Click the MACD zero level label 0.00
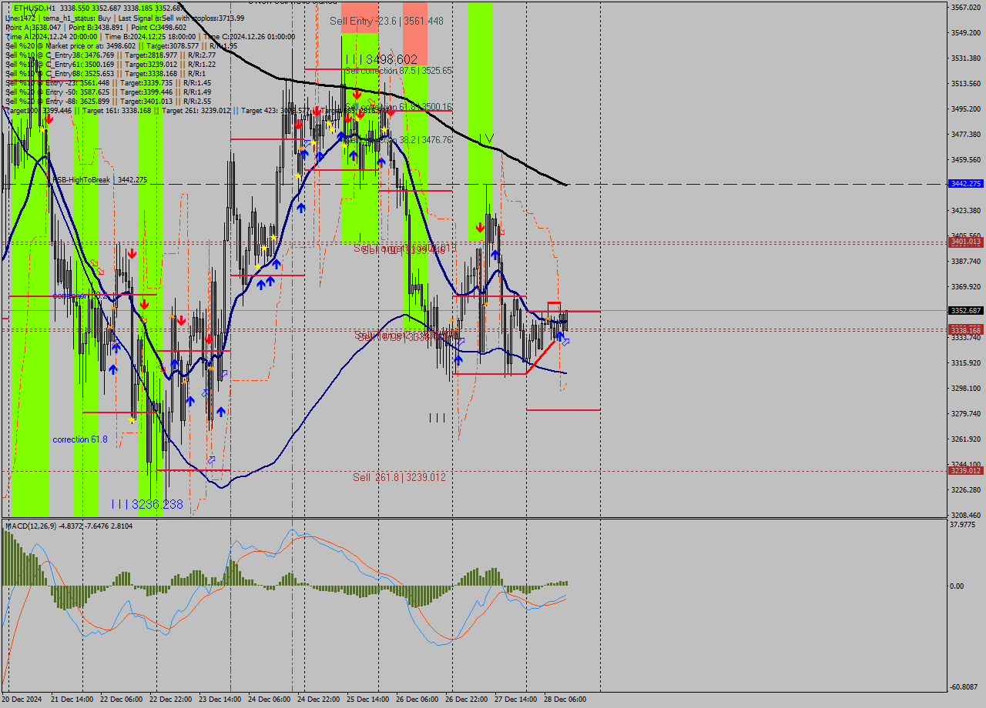Viewport: 986px width, 708px height. (x=957, y=586)
